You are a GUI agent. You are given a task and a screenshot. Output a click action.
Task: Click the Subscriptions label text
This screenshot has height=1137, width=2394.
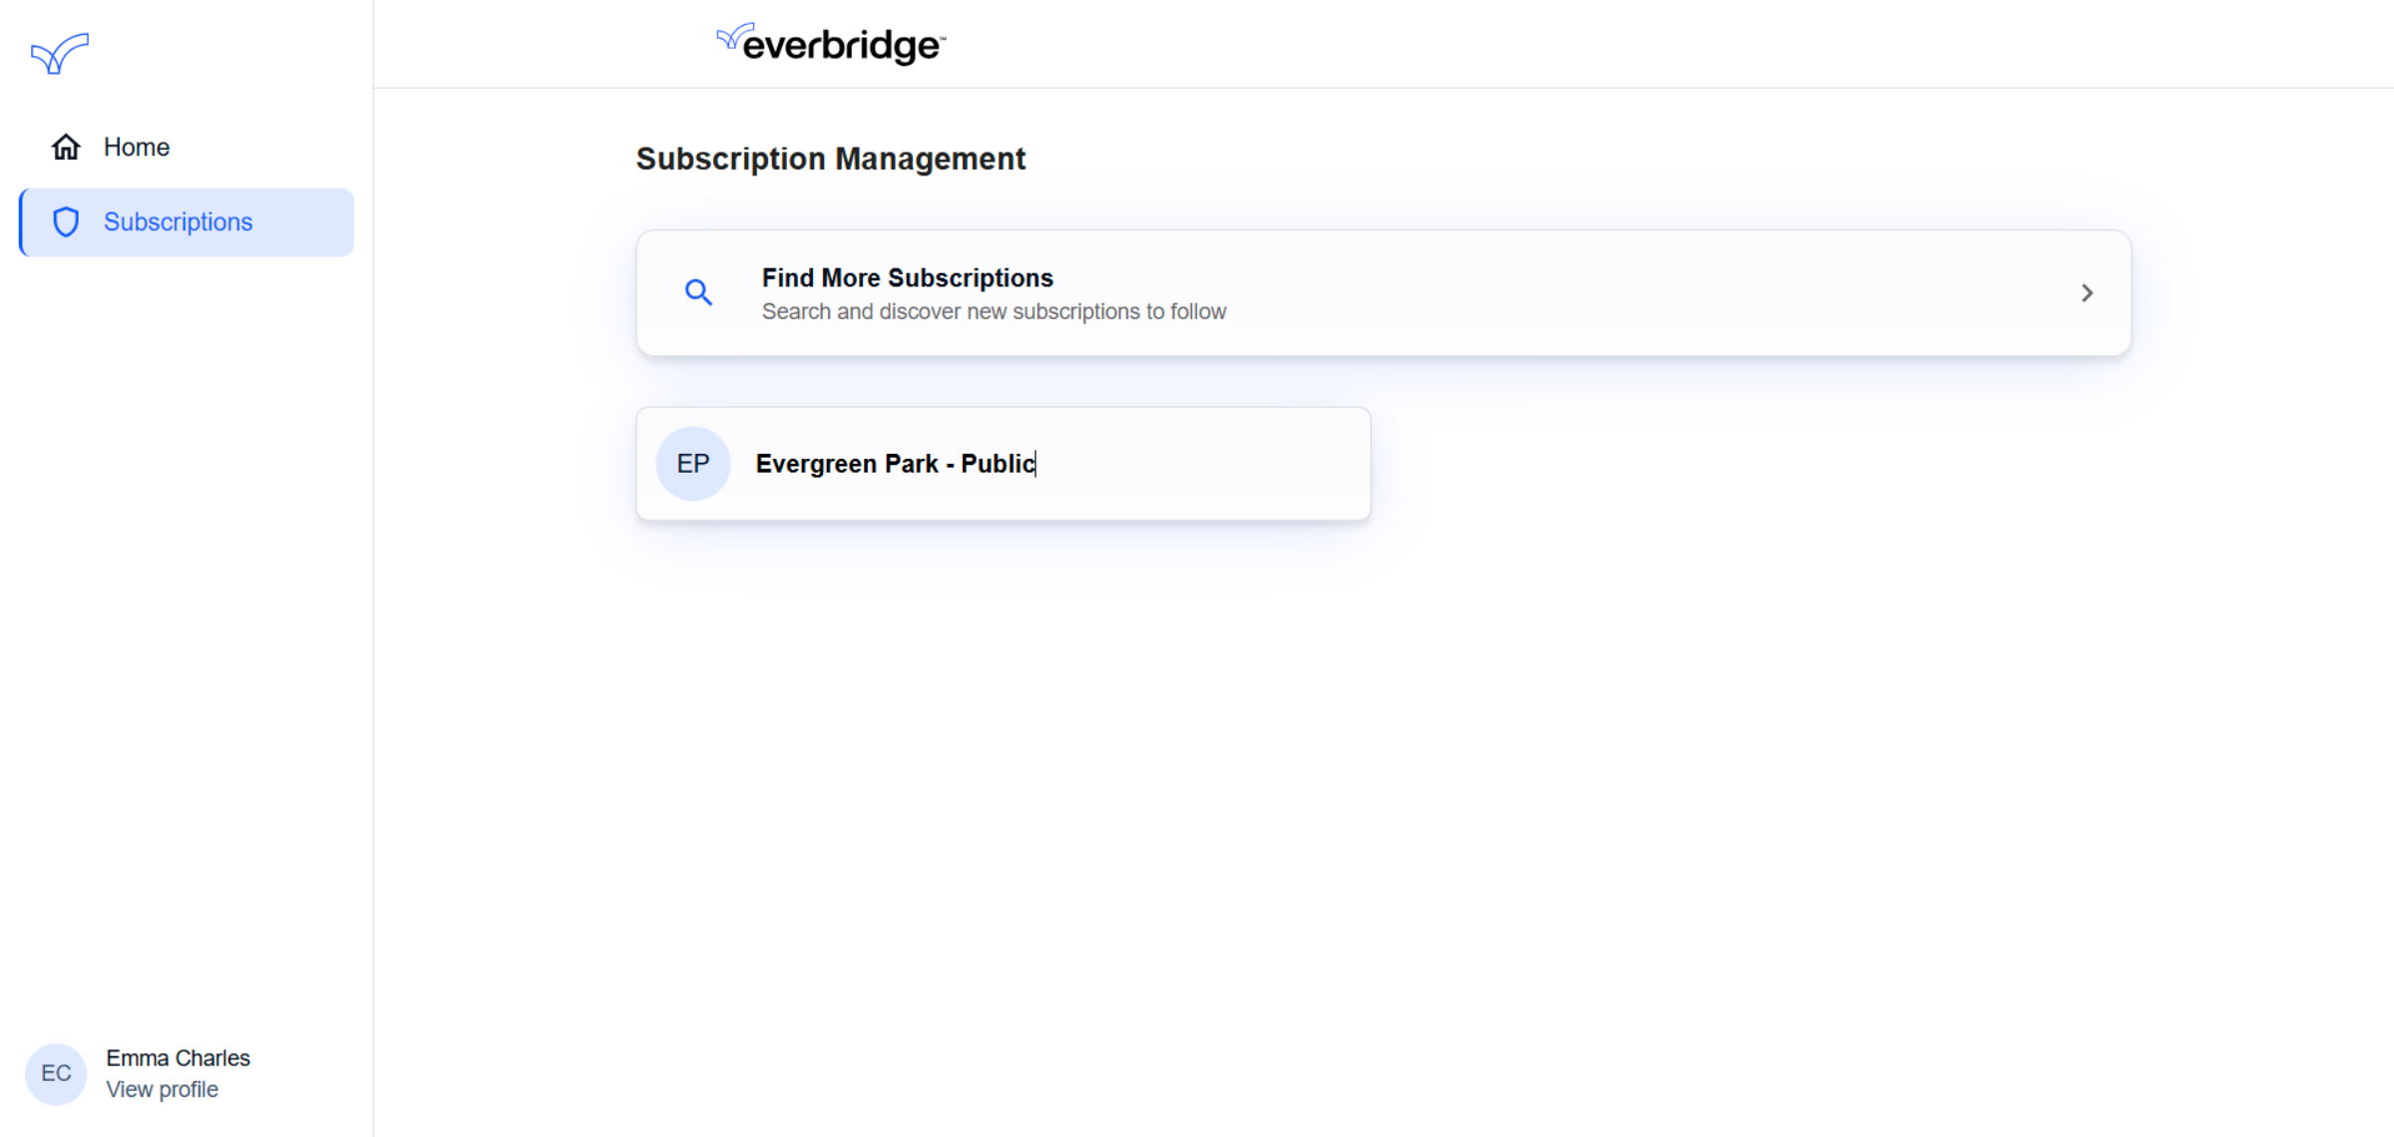(x=179, y=222)
